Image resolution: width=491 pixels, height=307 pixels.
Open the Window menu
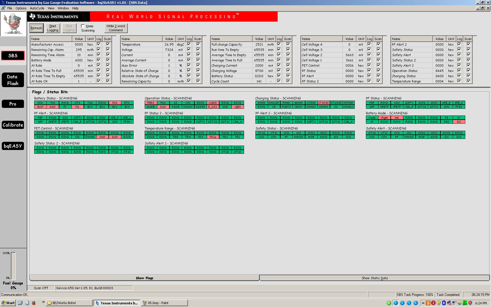[63, 8]
